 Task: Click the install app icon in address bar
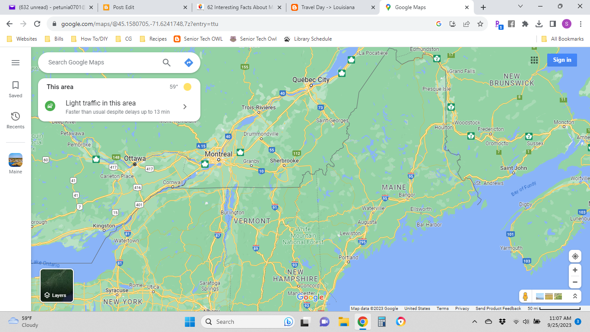(453, 24)
